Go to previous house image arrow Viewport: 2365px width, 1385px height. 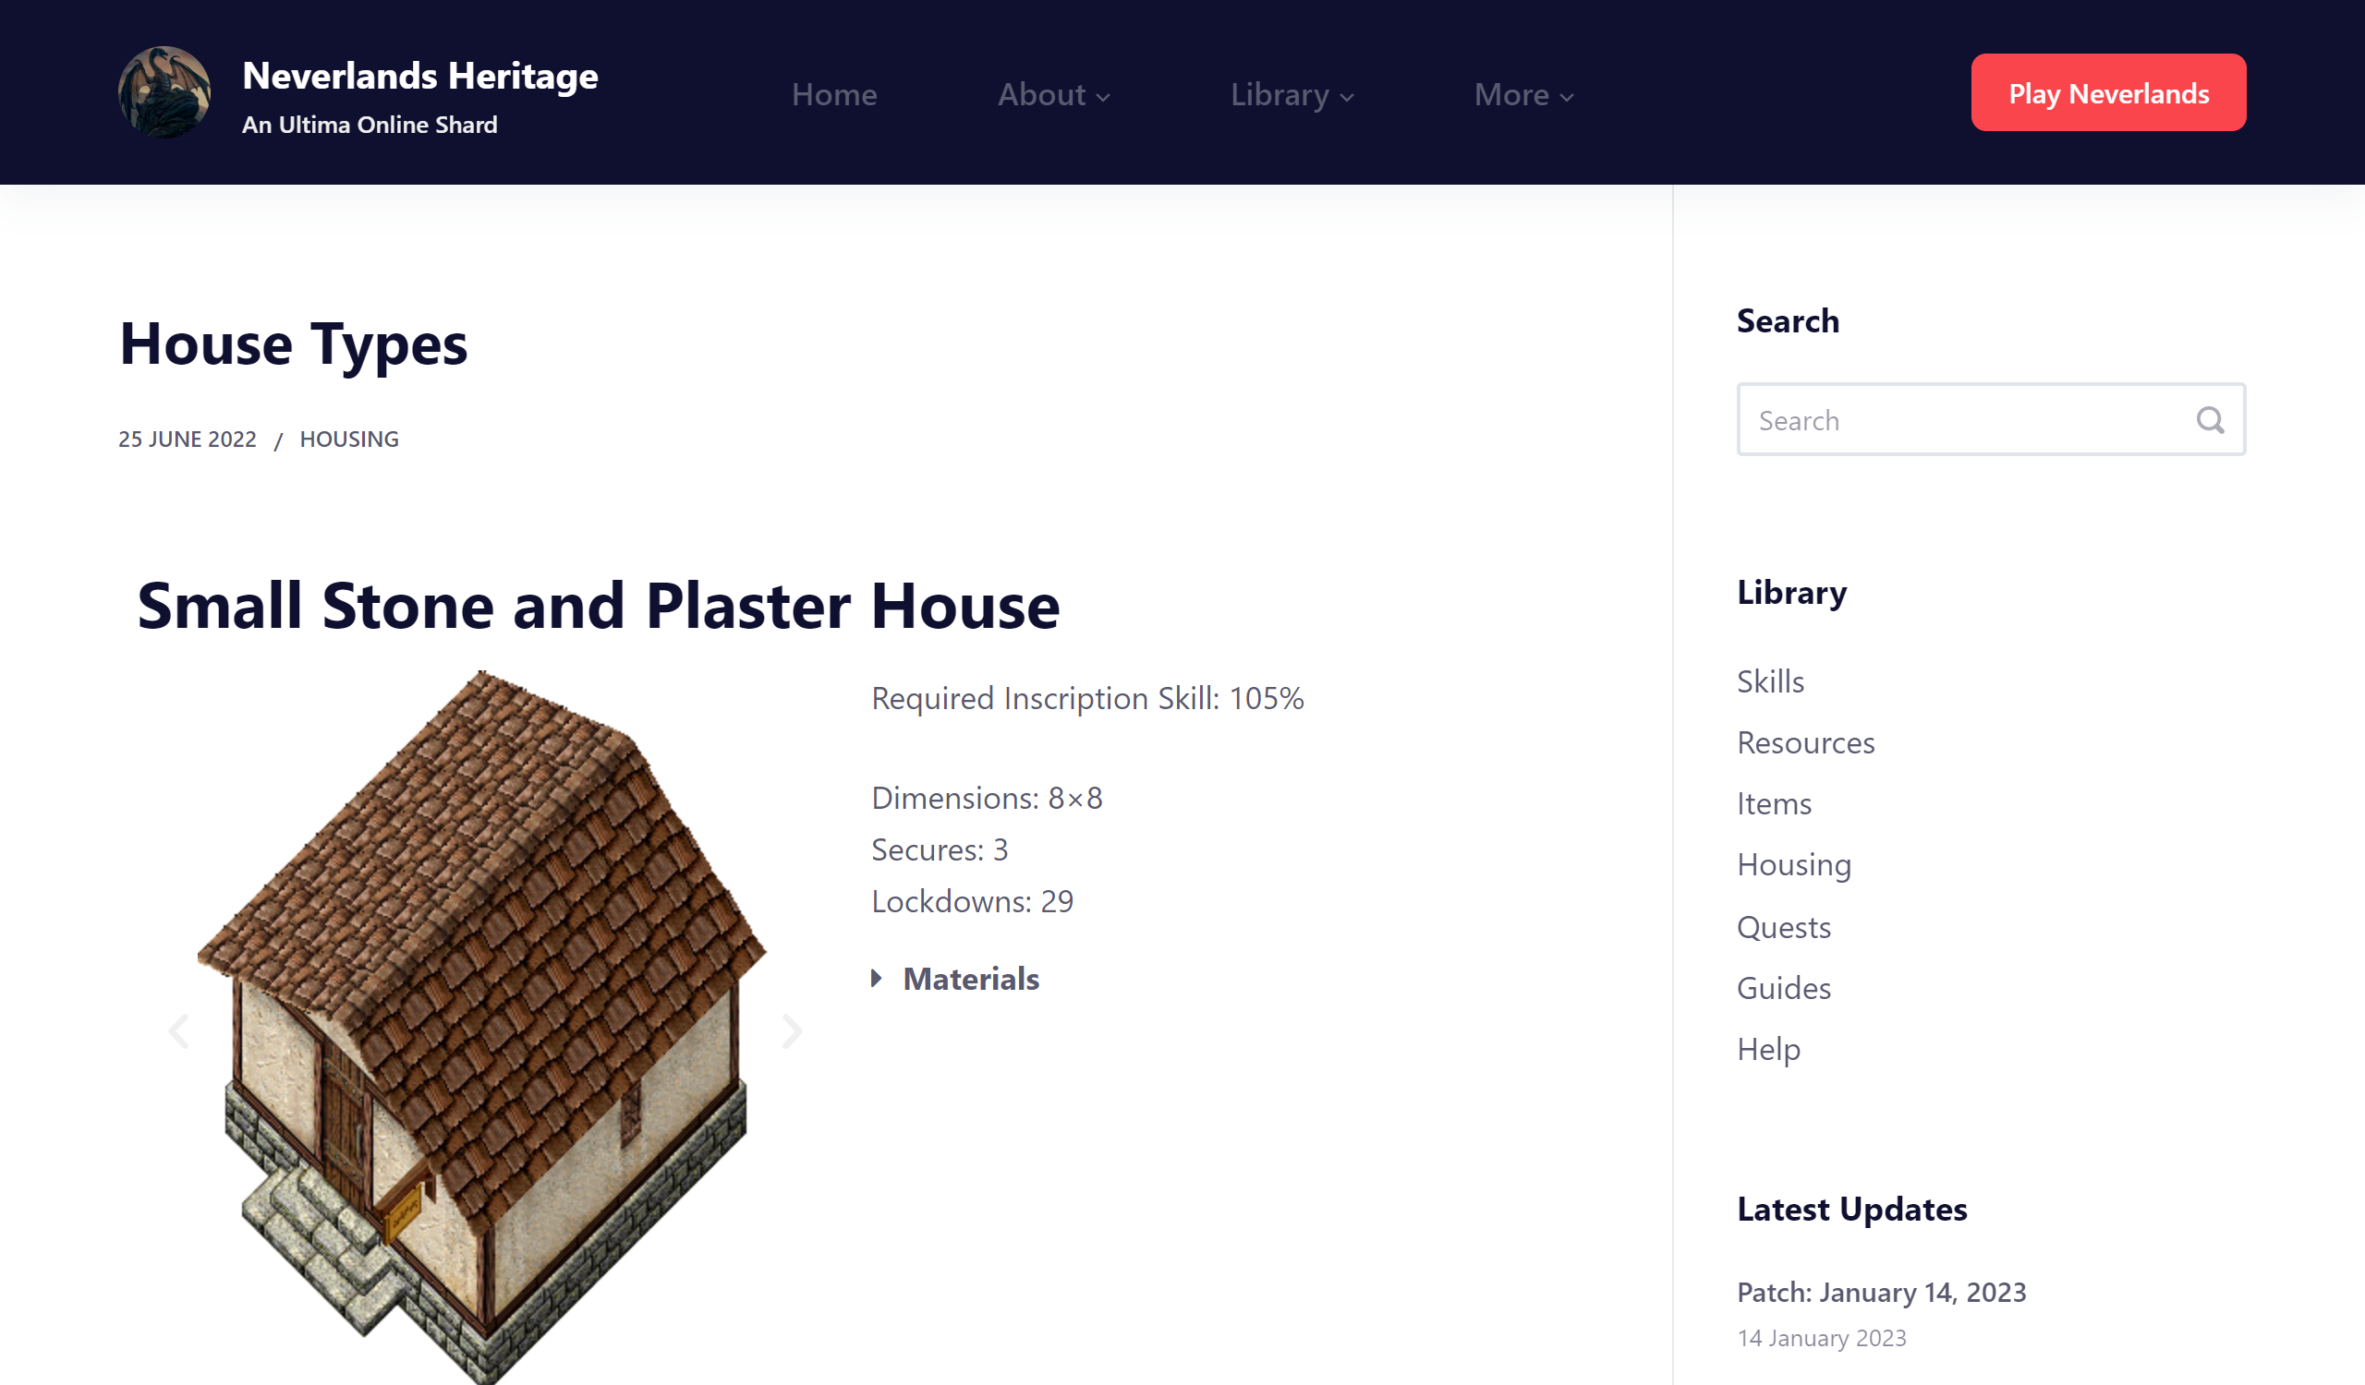[x=178, y=1031]
